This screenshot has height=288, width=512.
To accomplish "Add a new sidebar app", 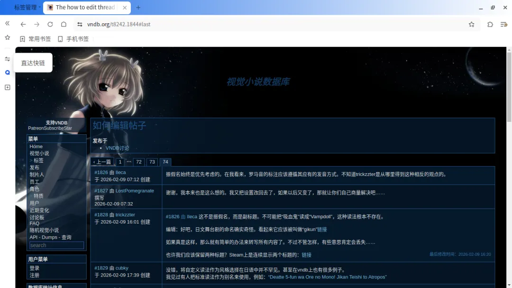I will pyautogui.click(x=8, y=87).
